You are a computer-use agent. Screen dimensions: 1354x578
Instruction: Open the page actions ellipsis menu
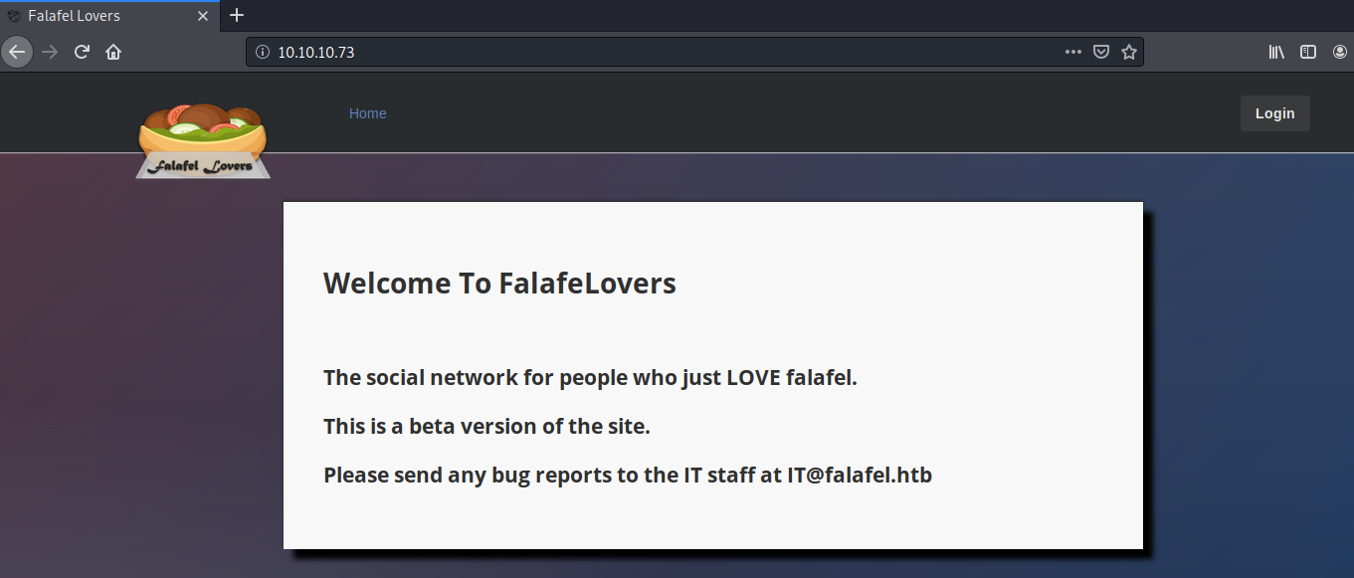[1072, 53]
